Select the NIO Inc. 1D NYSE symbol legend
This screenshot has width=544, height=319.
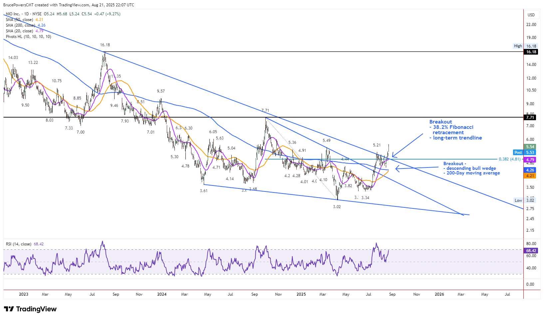(63, 14)
